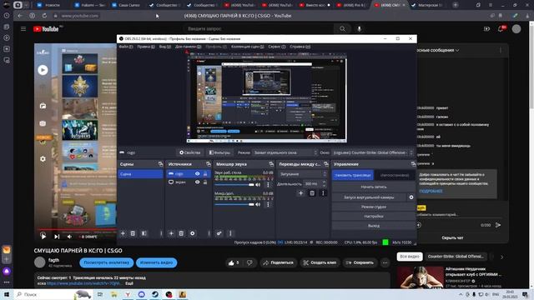Click Режим студии in OBS controls
The image size is (534, 300).
[374, 207]
